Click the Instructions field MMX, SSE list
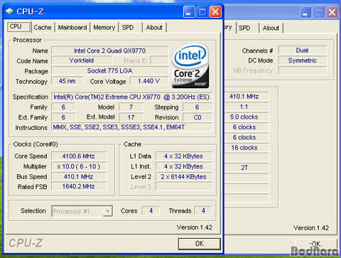 click(131, 127)
